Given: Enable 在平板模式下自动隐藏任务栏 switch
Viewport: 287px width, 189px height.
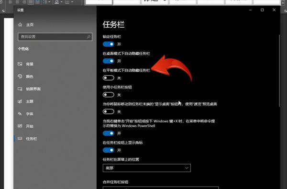Looking at the screenshot, I should [x=109, y=78].
